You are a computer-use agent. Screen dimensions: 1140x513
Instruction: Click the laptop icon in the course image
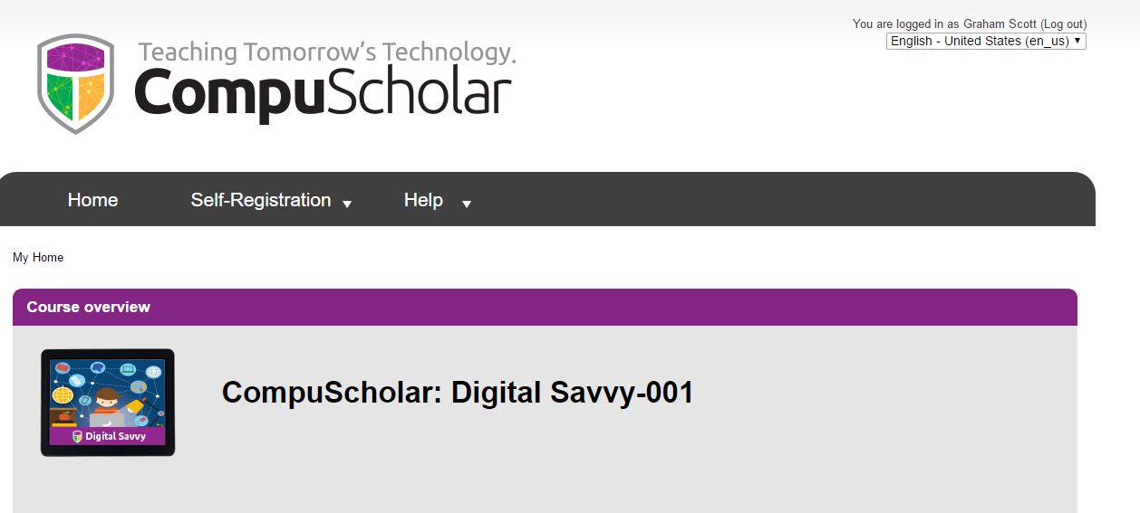(x=128, y=370)
